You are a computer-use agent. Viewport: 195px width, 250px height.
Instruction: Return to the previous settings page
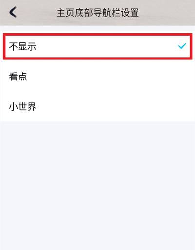point(13,12)
